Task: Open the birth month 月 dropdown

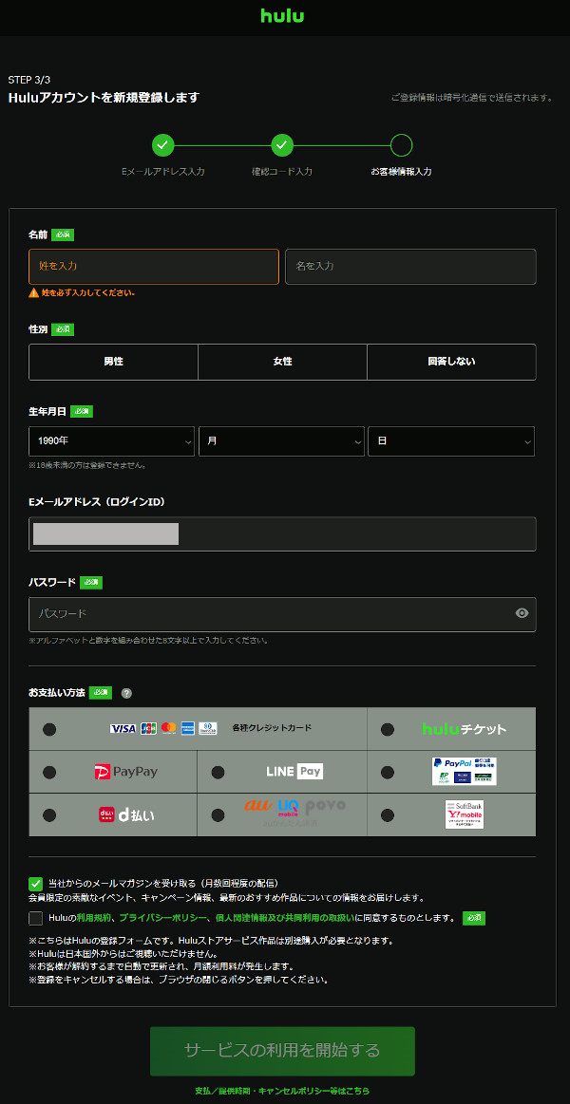Action: pyautogui.click(x=281, y=441)
